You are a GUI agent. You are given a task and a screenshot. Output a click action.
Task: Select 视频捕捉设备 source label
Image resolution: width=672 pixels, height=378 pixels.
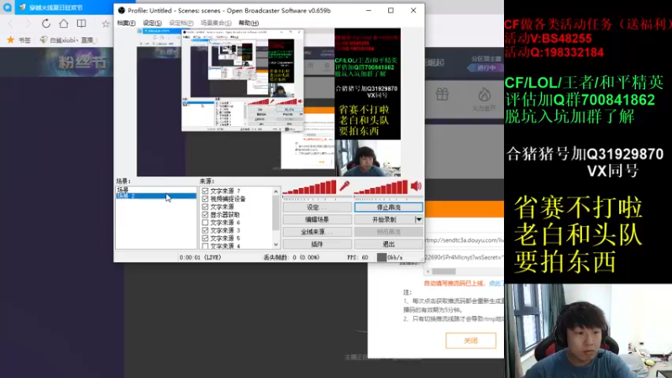point(228,199)
